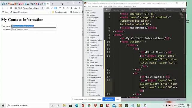Reload the page in Chrome
This screenshot has width=192, height=108.
point(11,8)
